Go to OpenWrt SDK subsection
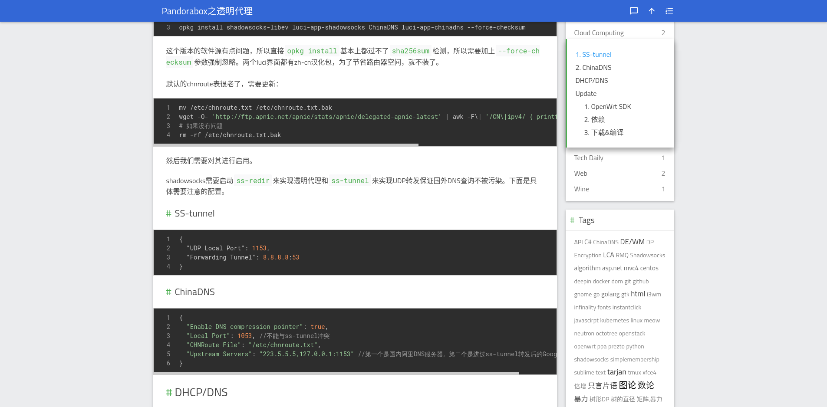This screenshot has width=827, height=407. pos(607,107)
